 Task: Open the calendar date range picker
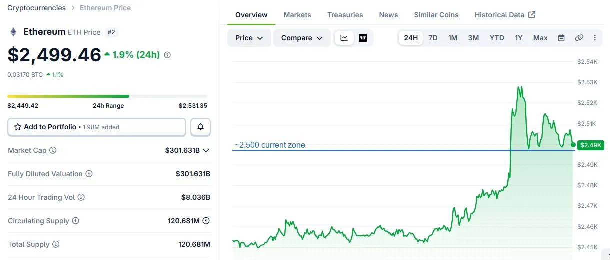click(x=561, y=38)
